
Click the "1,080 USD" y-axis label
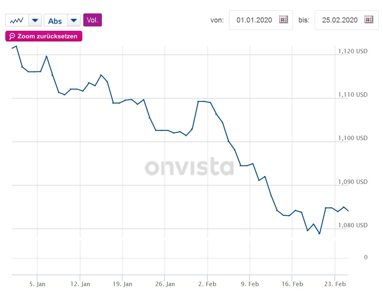point(353,225)
